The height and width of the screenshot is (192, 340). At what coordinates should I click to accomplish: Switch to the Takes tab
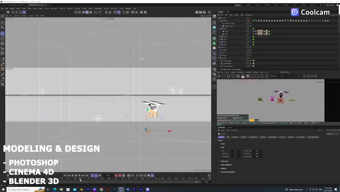coord(228,12)
